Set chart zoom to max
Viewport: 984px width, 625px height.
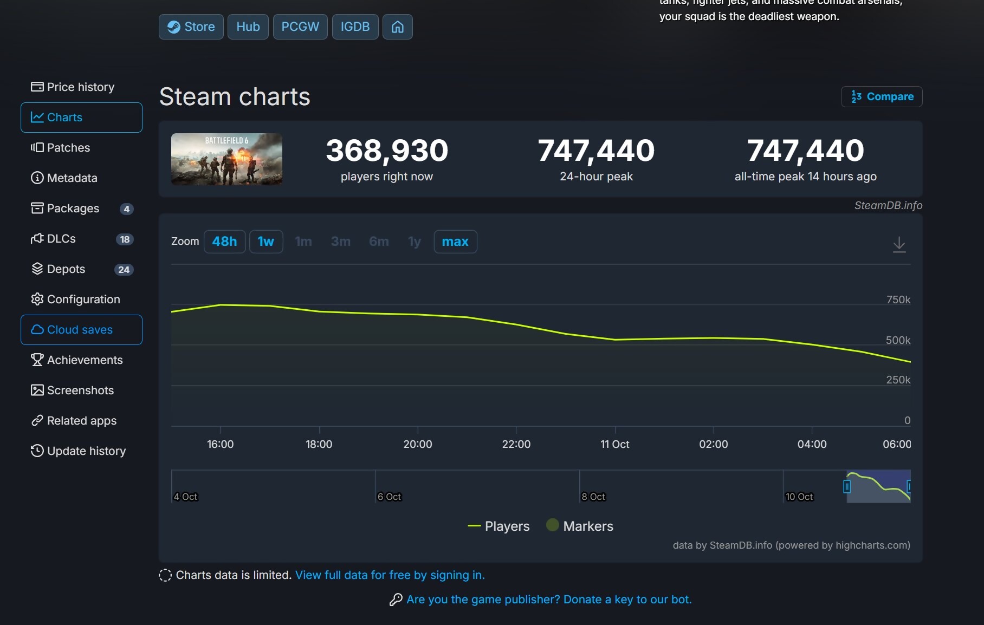click(455, 242)
